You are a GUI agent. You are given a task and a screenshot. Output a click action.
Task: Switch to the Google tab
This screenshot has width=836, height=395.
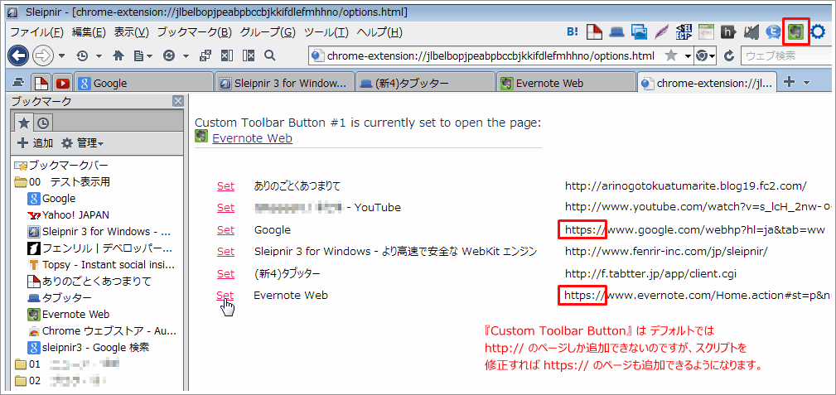point(143,83)
